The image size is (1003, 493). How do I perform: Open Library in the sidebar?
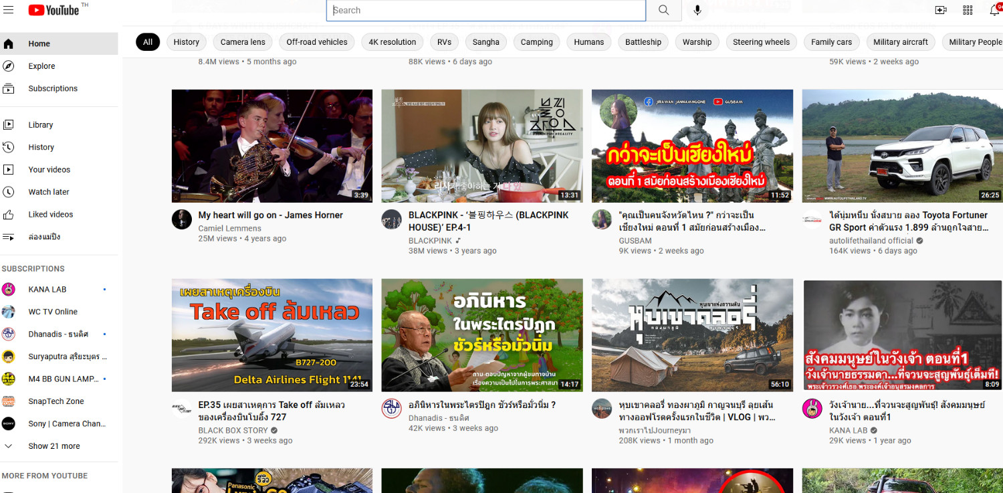pos(59,124)
